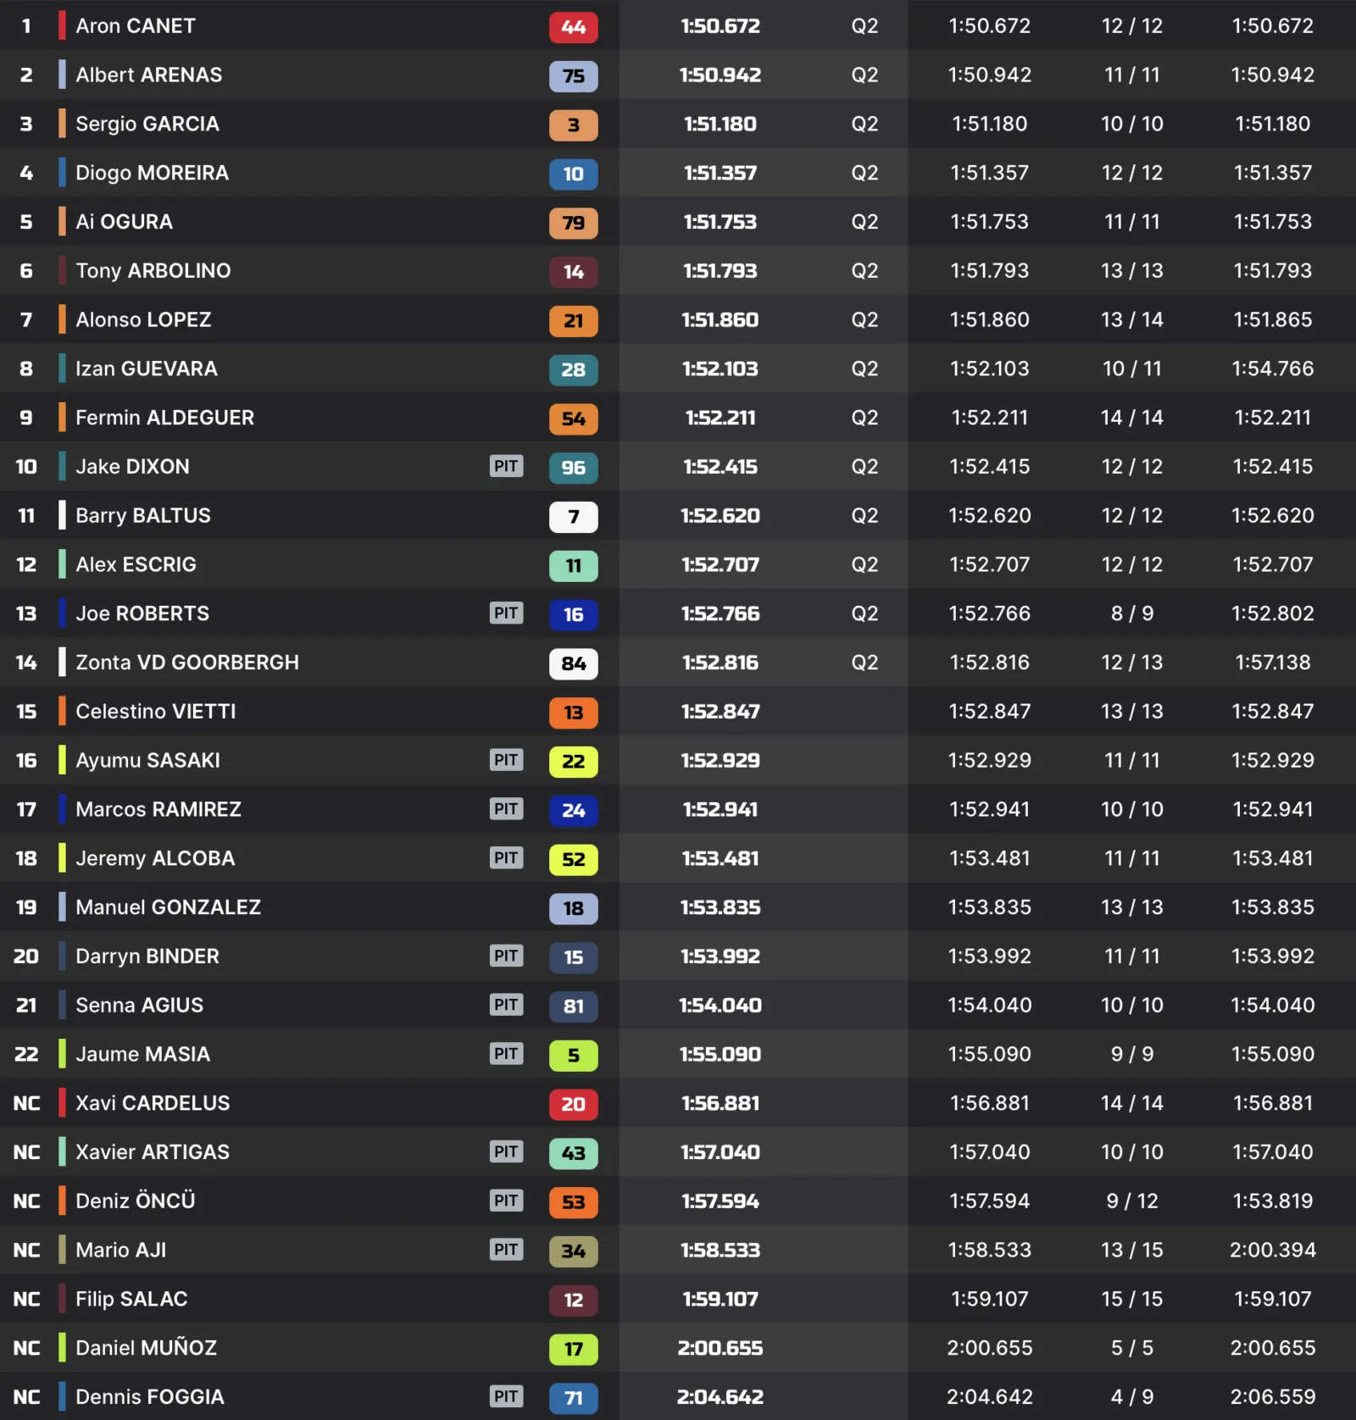Image resolution: width=1356 pixels, height=1420 pixels.
Task: Select rider name Diogo MOREIRA
Action: (x=152, y=173)
